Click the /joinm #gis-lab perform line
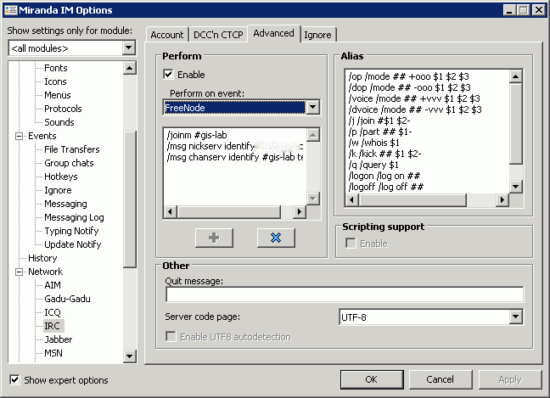This screenshot has height=398, width=550. pyautogui.click(x=197, y=135)
